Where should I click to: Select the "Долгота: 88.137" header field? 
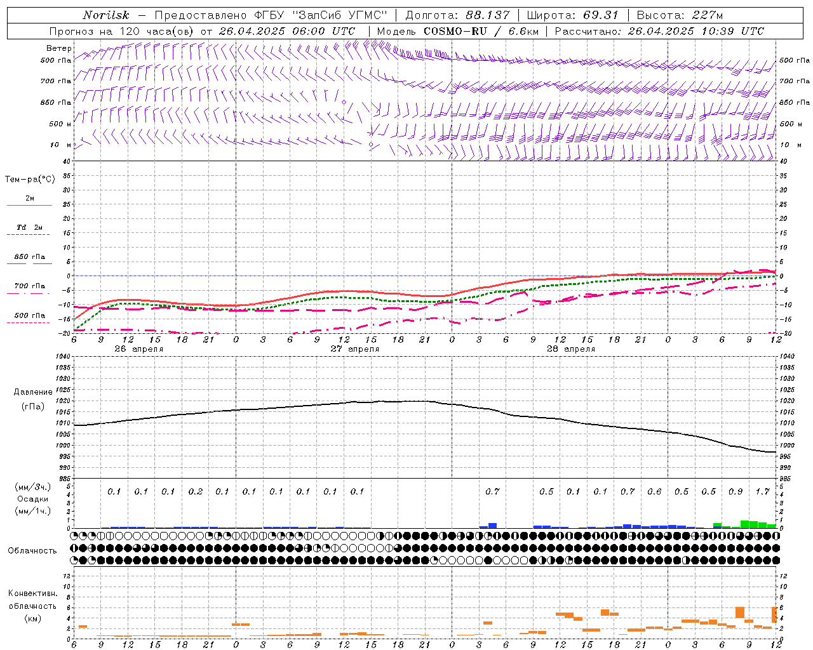click(x=457, y=15)
